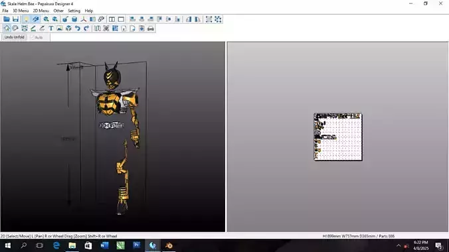Select the green Edit Flaps pencil tool
This screenshot has height=252, width=449.
point(33,29)
